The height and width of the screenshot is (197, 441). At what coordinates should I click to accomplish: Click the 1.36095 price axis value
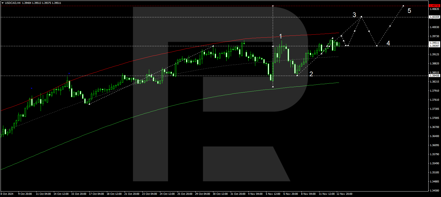(x=435, y=145)
